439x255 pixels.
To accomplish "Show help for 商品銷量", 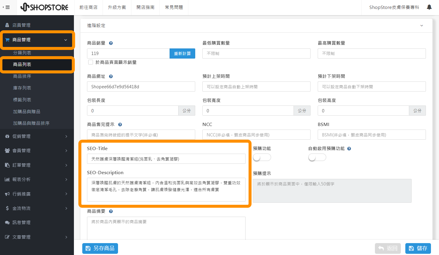I will tap(111, 43).
